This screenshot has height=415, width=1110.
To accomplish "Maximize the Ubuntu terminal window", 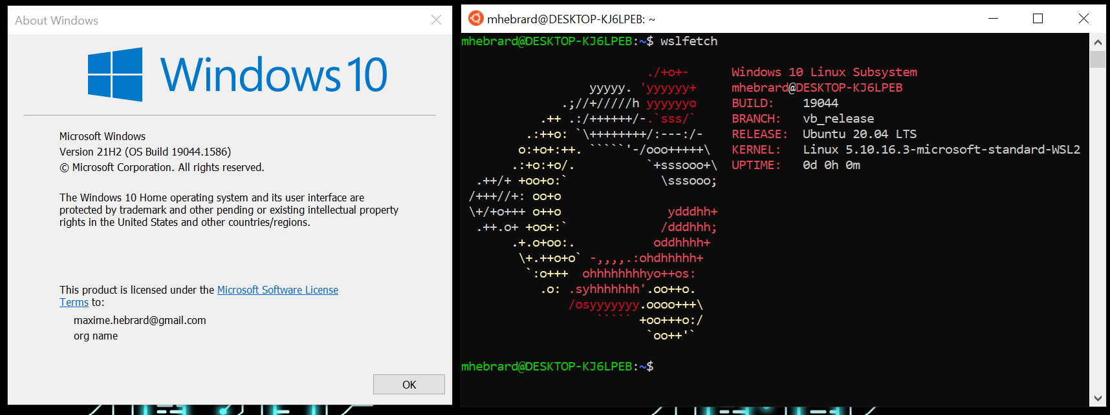I will [x=1038, y=19].
